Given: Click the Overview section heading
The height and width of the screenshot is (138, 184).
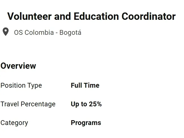Looking at the screenshot, I should tap(18, 66).
